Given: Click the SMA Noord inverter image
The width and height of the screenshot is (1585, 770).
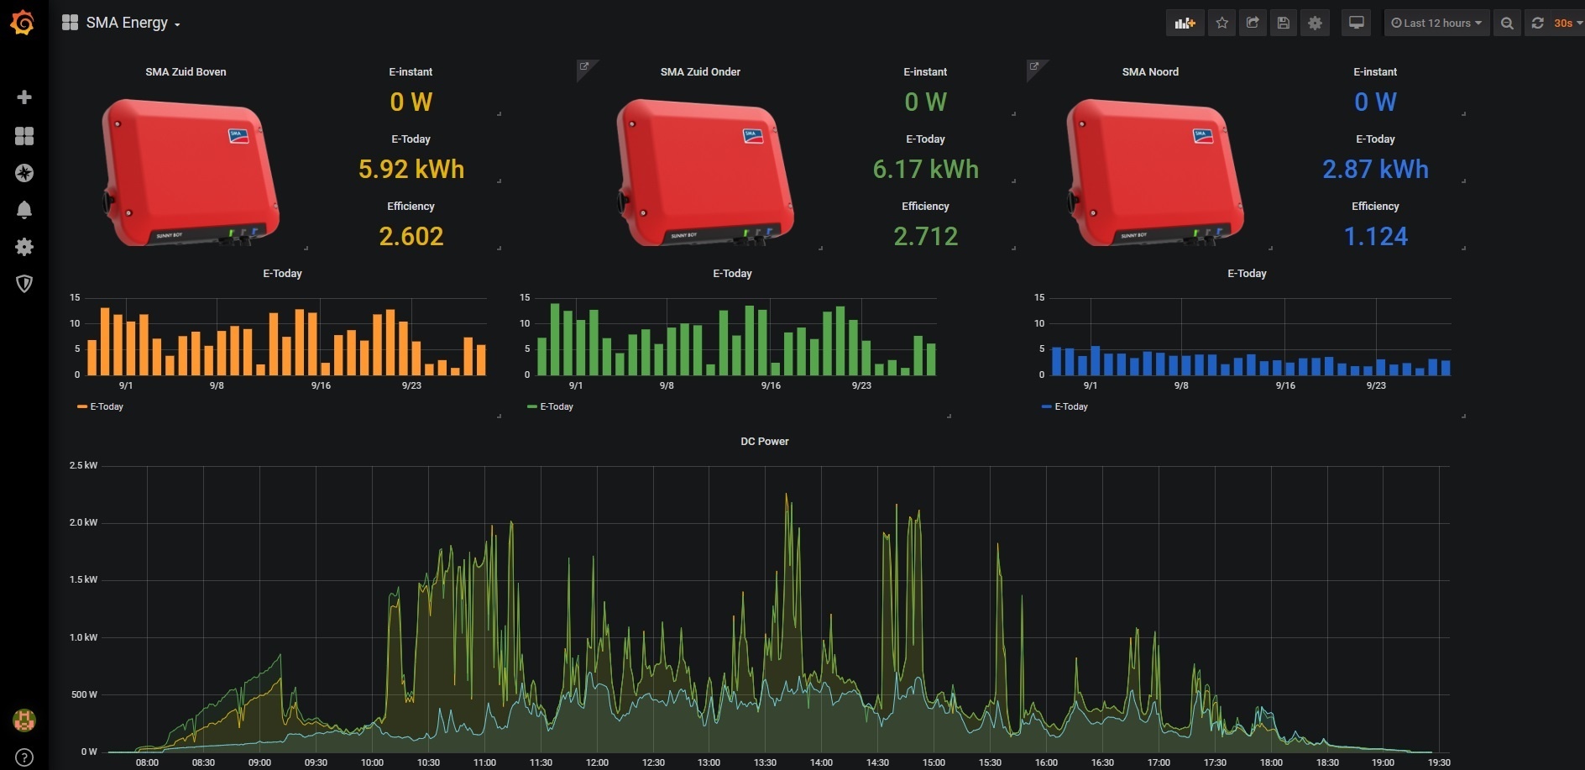Looking at the screenshot, I should point(1155,172).
